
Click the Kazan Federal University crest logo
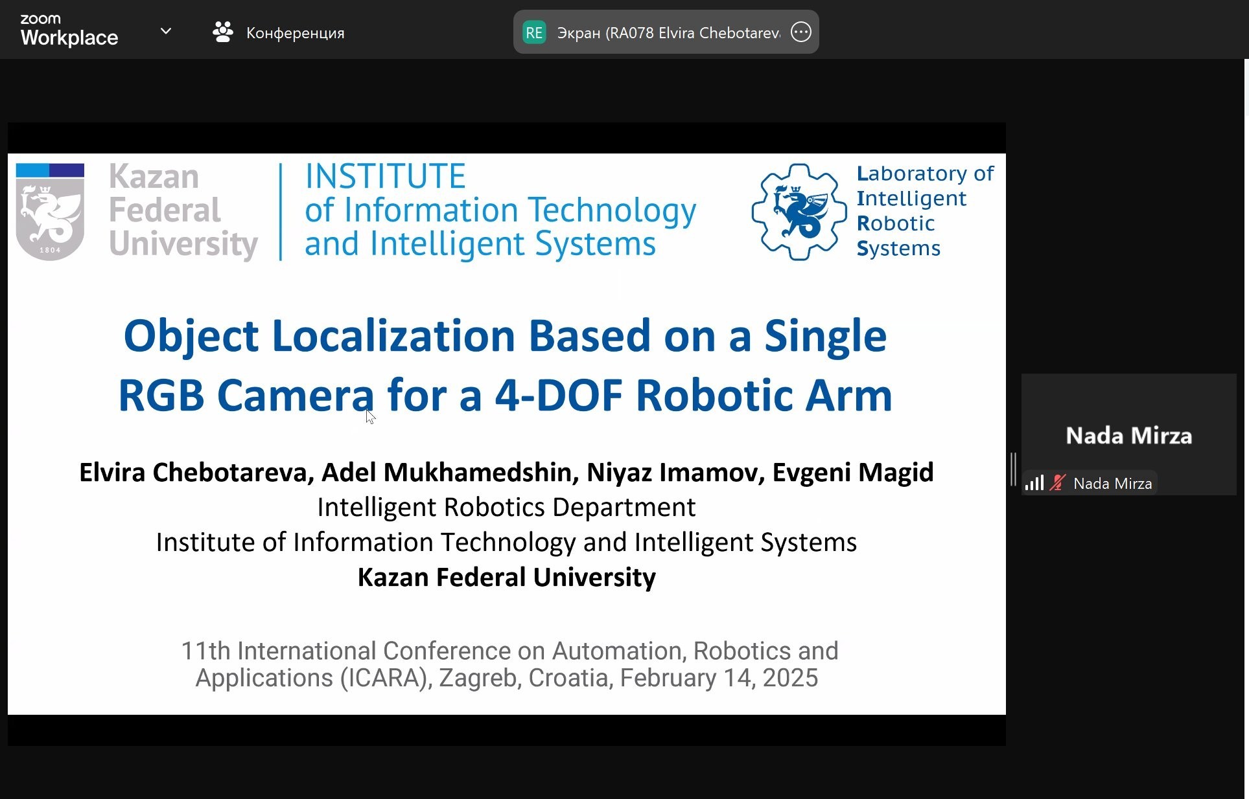point(50,212)
